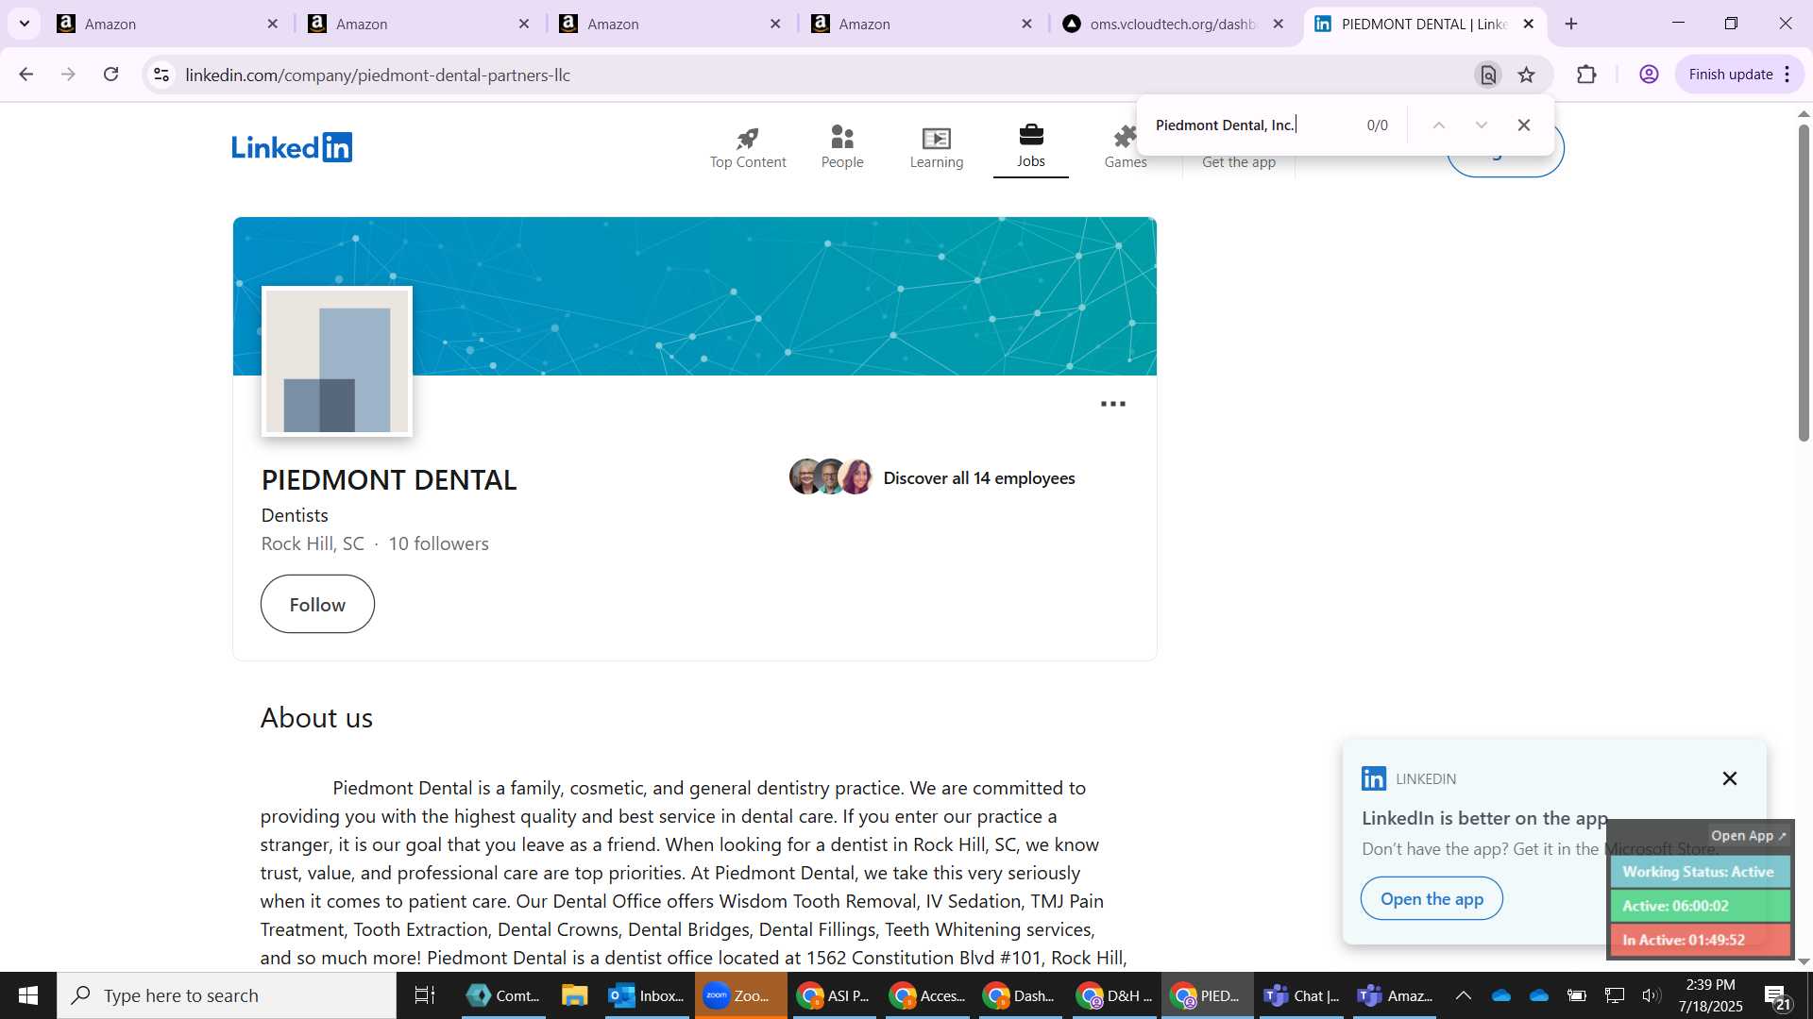Open Jobs briefcase tab
The height and width of the screenshot is (1019, 1813).
(x=1031, y=148)
